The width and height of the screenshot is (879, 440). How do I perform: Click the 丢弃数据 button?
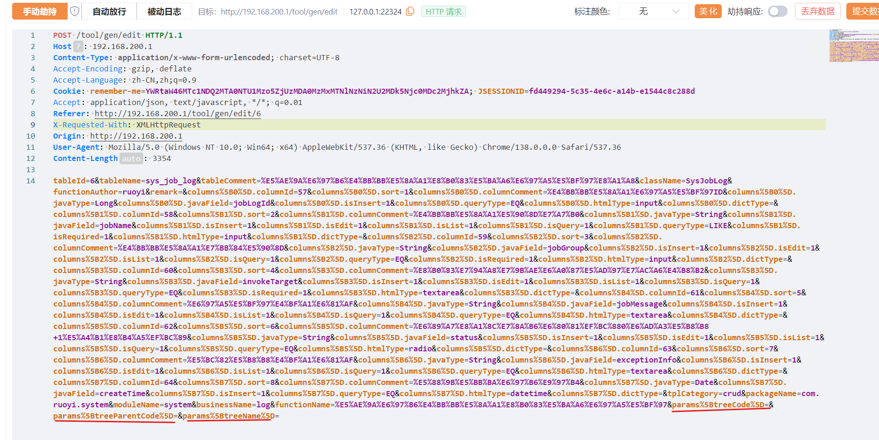817,11
